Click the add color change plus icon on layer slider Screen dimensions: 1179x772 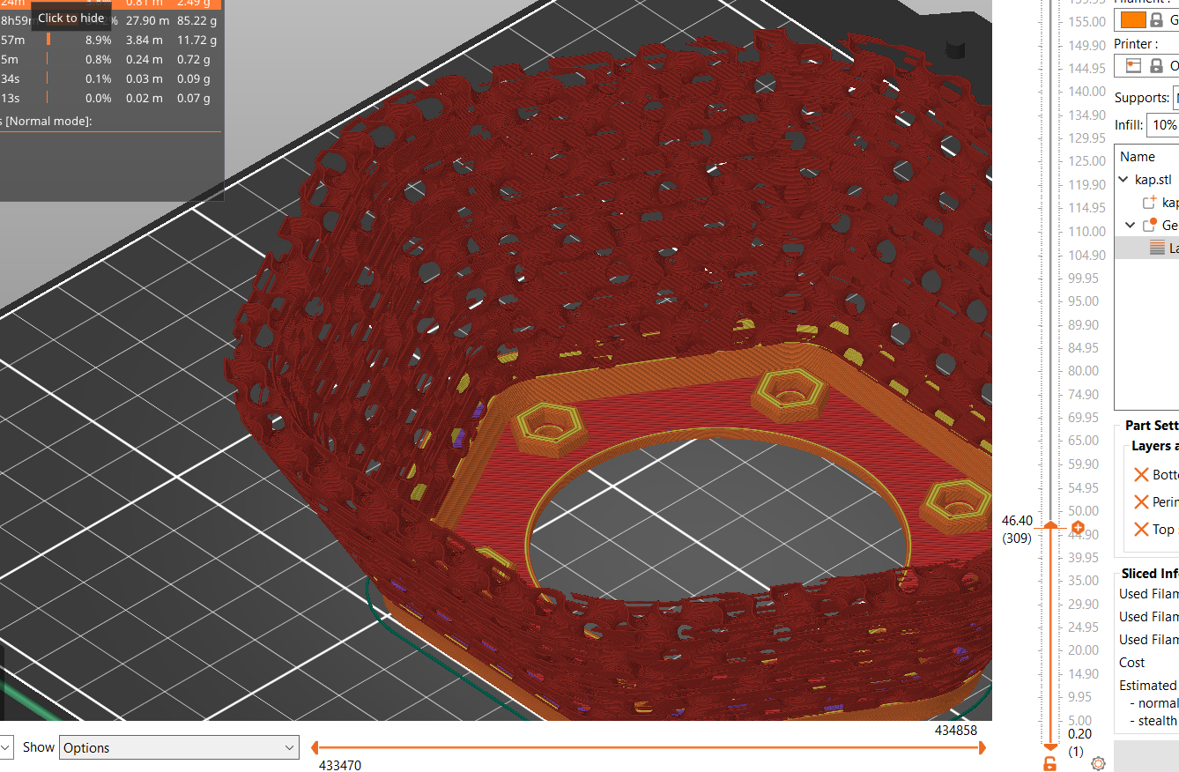pyautogui.click(x=1077, y=527)
